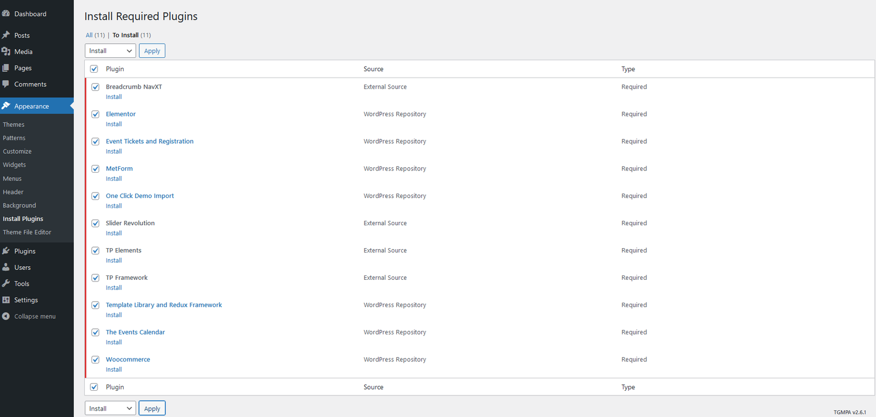Click the Media library icon
876x417 pixels.
(6, 51)
